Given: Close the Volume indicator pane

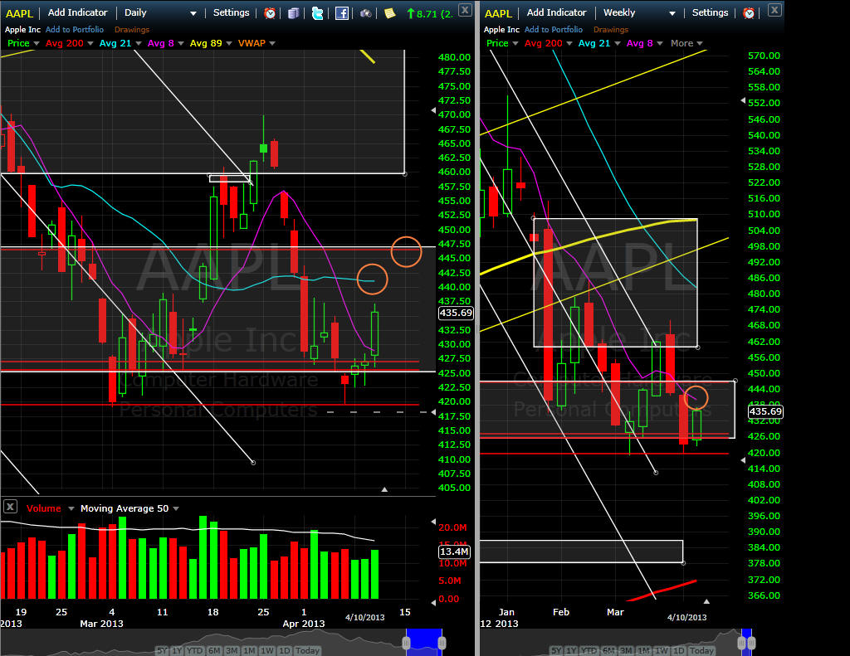Looking at the screenshot, I should point(10,507).
